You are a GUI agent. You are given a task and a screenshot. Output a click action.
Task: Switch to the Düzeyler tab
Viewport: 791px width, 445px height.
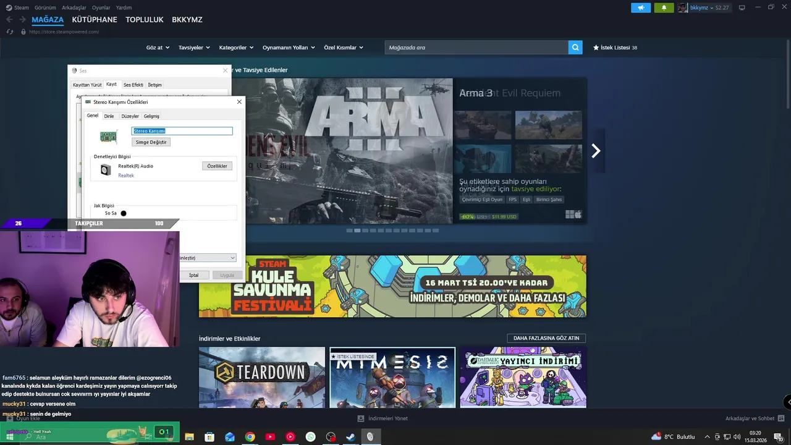130,116
